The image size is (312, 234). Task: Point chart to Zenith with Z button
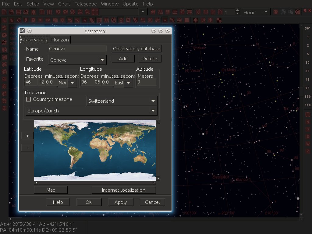308,151
